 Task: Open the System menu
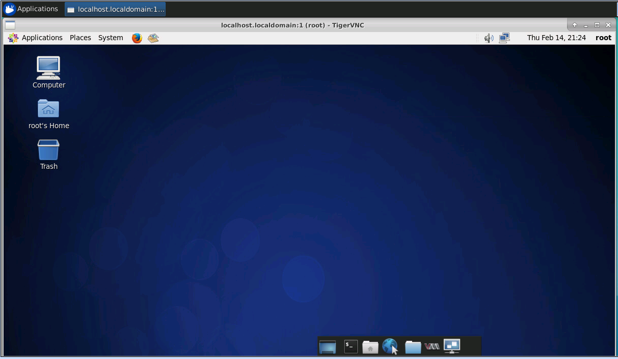click(x=111, y=38)
